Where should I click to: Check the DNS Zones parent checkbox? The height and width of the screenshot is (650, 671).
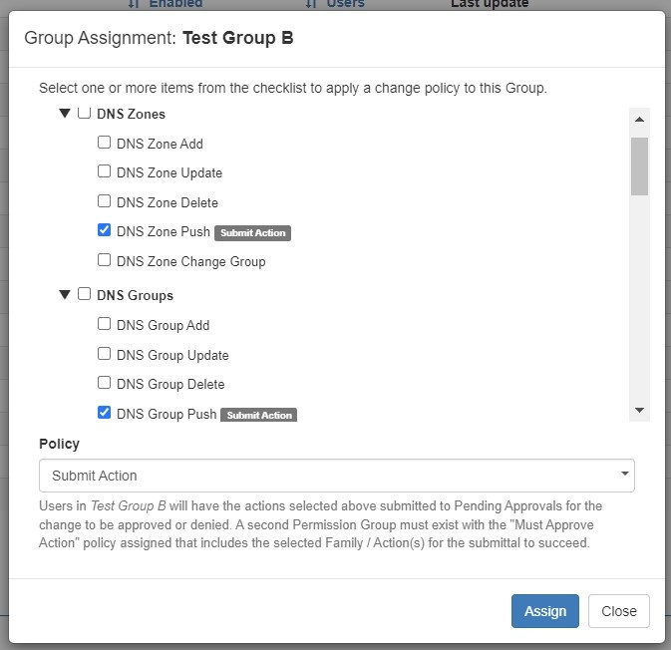(85, 113)
